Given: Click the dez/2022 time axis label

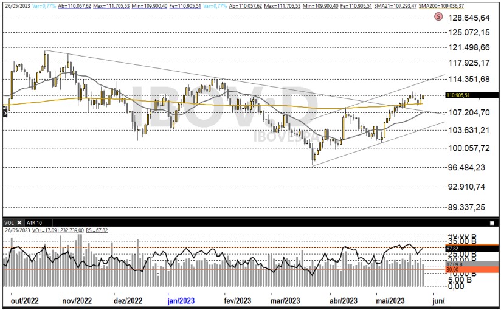Looking at the screenshot, I should pos(128,301).
